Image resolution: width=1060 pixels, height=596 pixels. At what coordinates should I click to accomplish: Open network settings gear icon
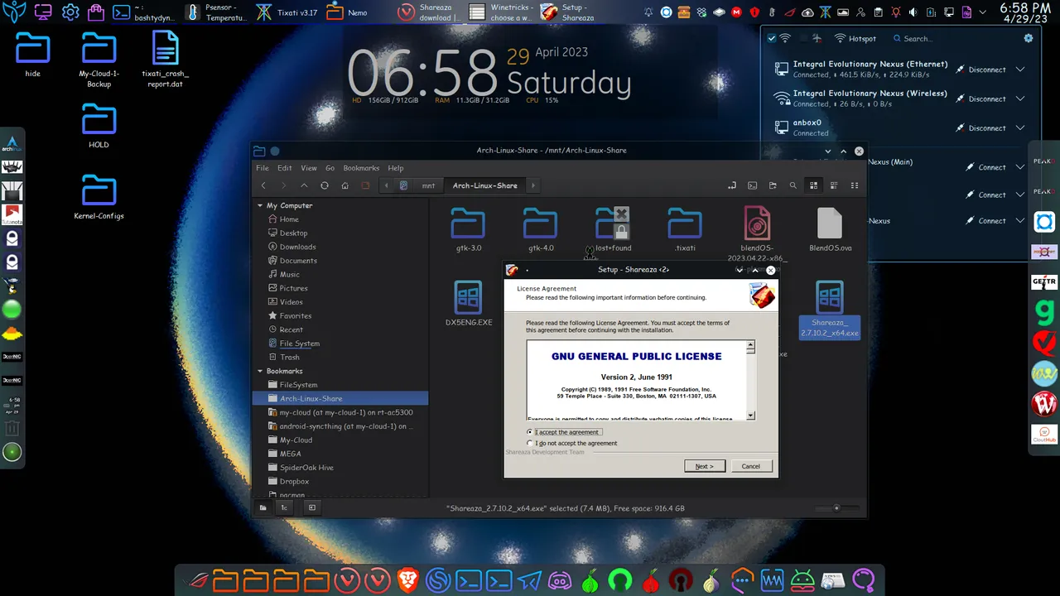tap(1029, 38)
